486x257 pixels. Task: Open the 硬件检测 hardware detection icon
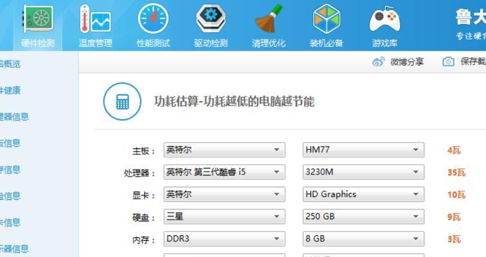(38, 19)
